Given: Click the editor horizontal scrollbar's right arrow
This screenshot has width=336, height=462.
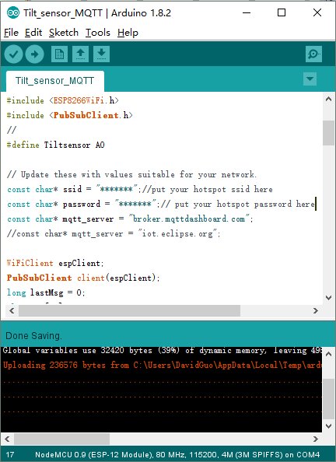Looking at the screenshot, I should tap(316, 310).
